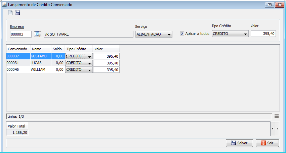Click the total value 1.186,20 cell
The width and height of the screenshot is (286, 153).
(17, 133)
